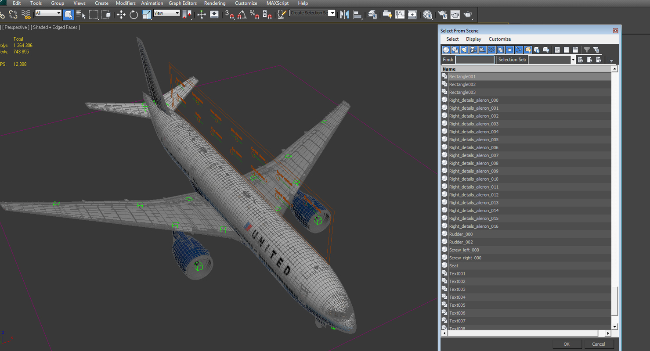This screenshot has width=650, height=351.
Task: Select the Bind to Space Warp tool
Action: tap(26, 14)
